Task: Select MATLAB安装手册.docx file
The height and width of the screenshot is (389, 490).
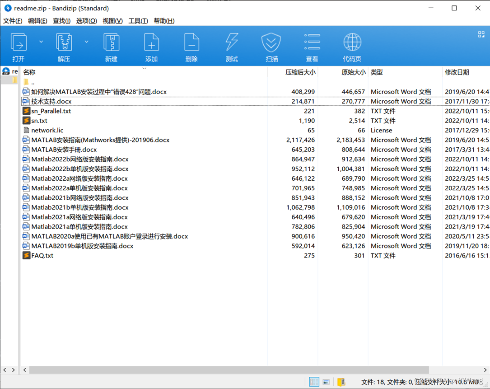Action: [64, 150]
